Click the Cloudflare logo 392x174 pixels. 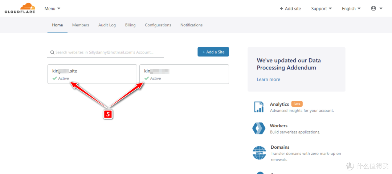coord(20,8)
